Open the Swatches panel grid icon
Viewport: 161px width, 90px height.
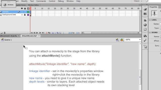[x=145, y=14]
